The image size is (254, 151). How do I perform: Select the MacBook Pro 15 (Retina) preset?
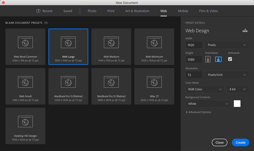pyautogui.click(x=111, y=86)
